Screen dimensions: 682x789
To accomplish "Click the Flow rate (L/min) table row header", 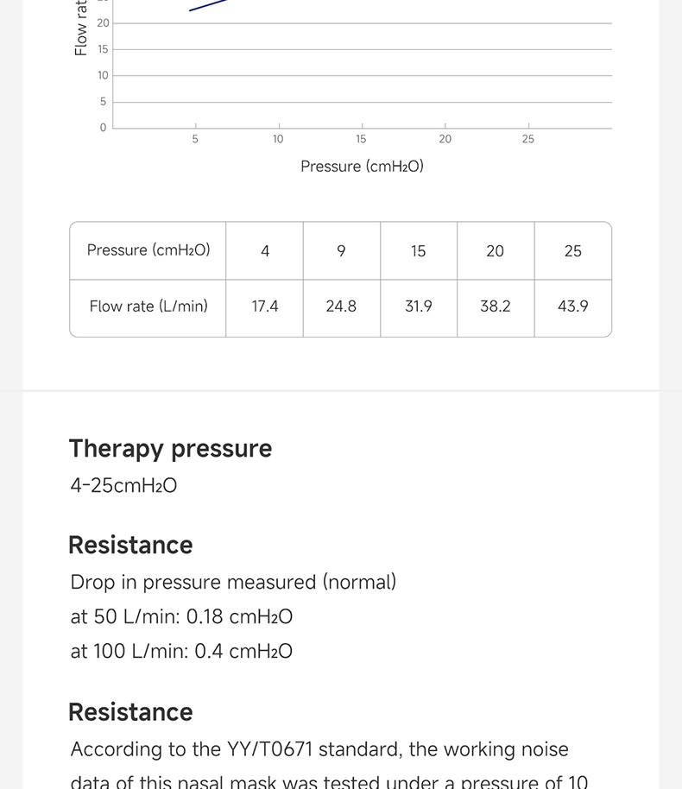I will click(148, 306).
